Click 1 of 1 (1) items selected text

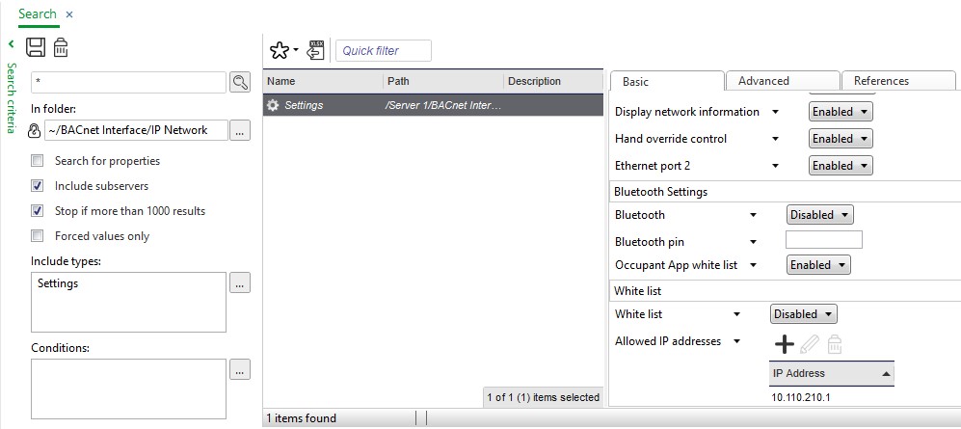click(543, 397)
